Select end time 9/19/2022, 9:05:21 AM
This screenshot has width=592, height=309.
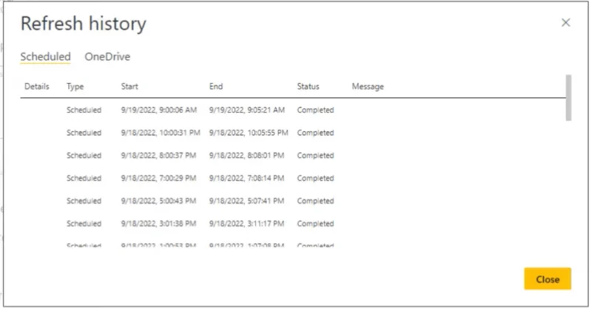(247, 110)
